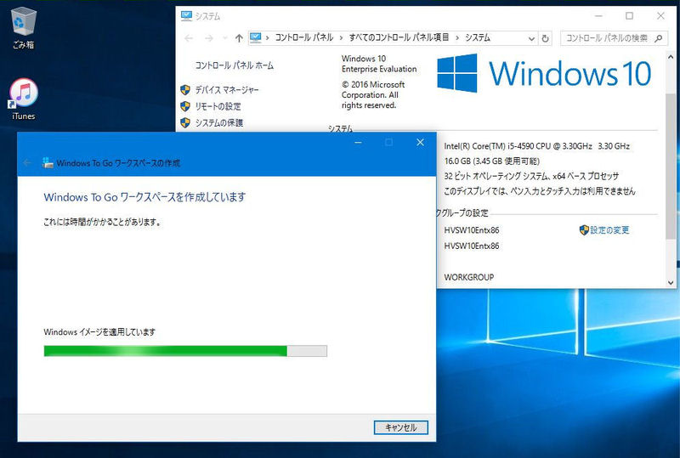Image resolution: width=680 pixels, height=458 pixels.
Task: Click the 'これには時間がかかることがあります。' text
Action: (x=102, y=222)
